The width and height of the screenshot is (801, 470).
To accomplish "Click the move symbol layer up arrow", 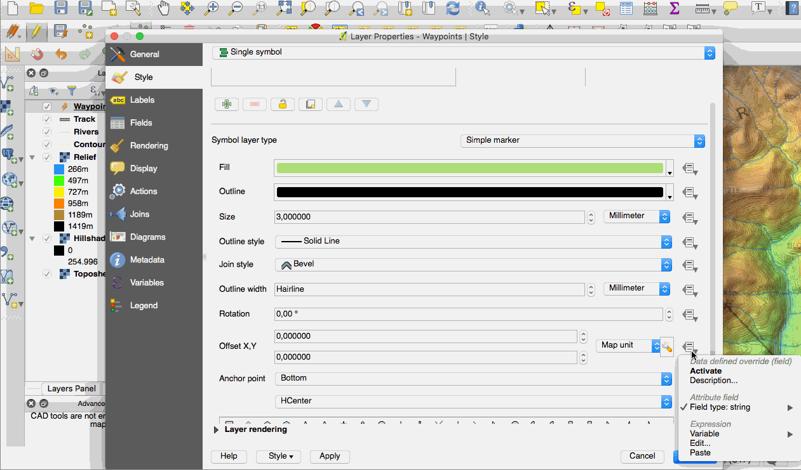I will (x=339, y=105).
